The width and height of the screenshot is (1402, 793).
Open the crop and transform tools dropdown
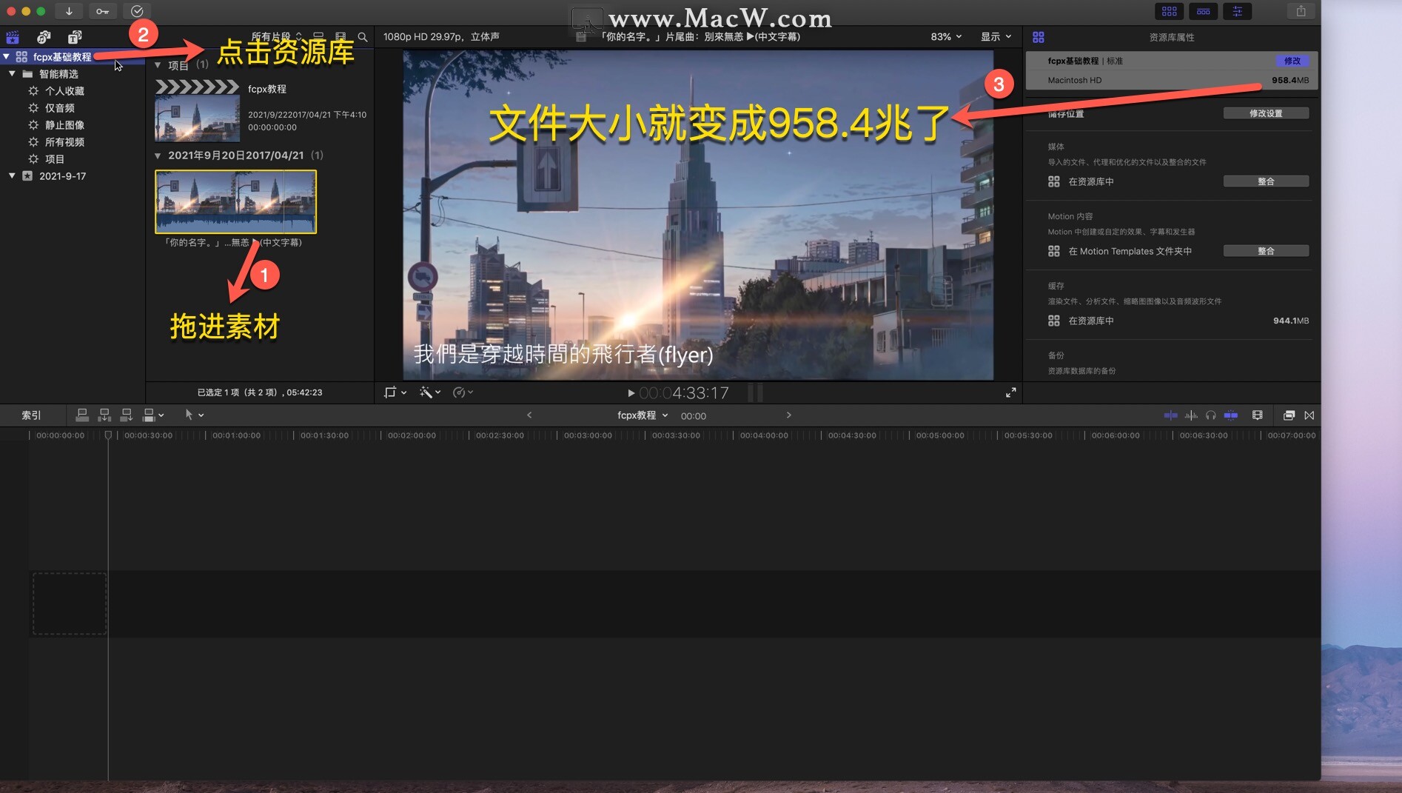click(x=395, y=392)
